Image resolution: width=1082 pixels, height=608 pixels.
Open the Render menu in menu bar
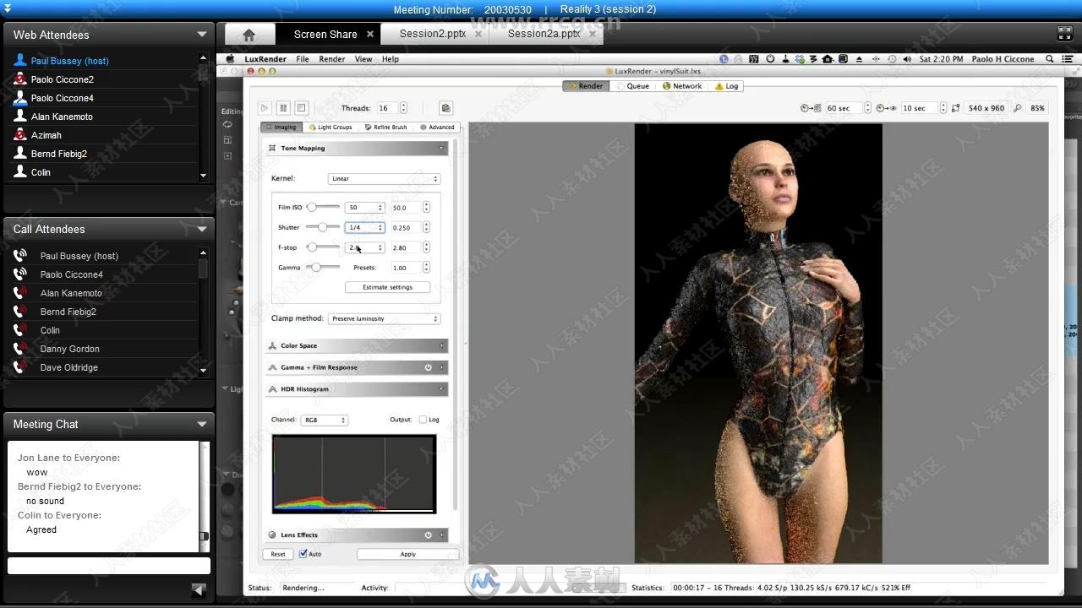coord(331,59)
